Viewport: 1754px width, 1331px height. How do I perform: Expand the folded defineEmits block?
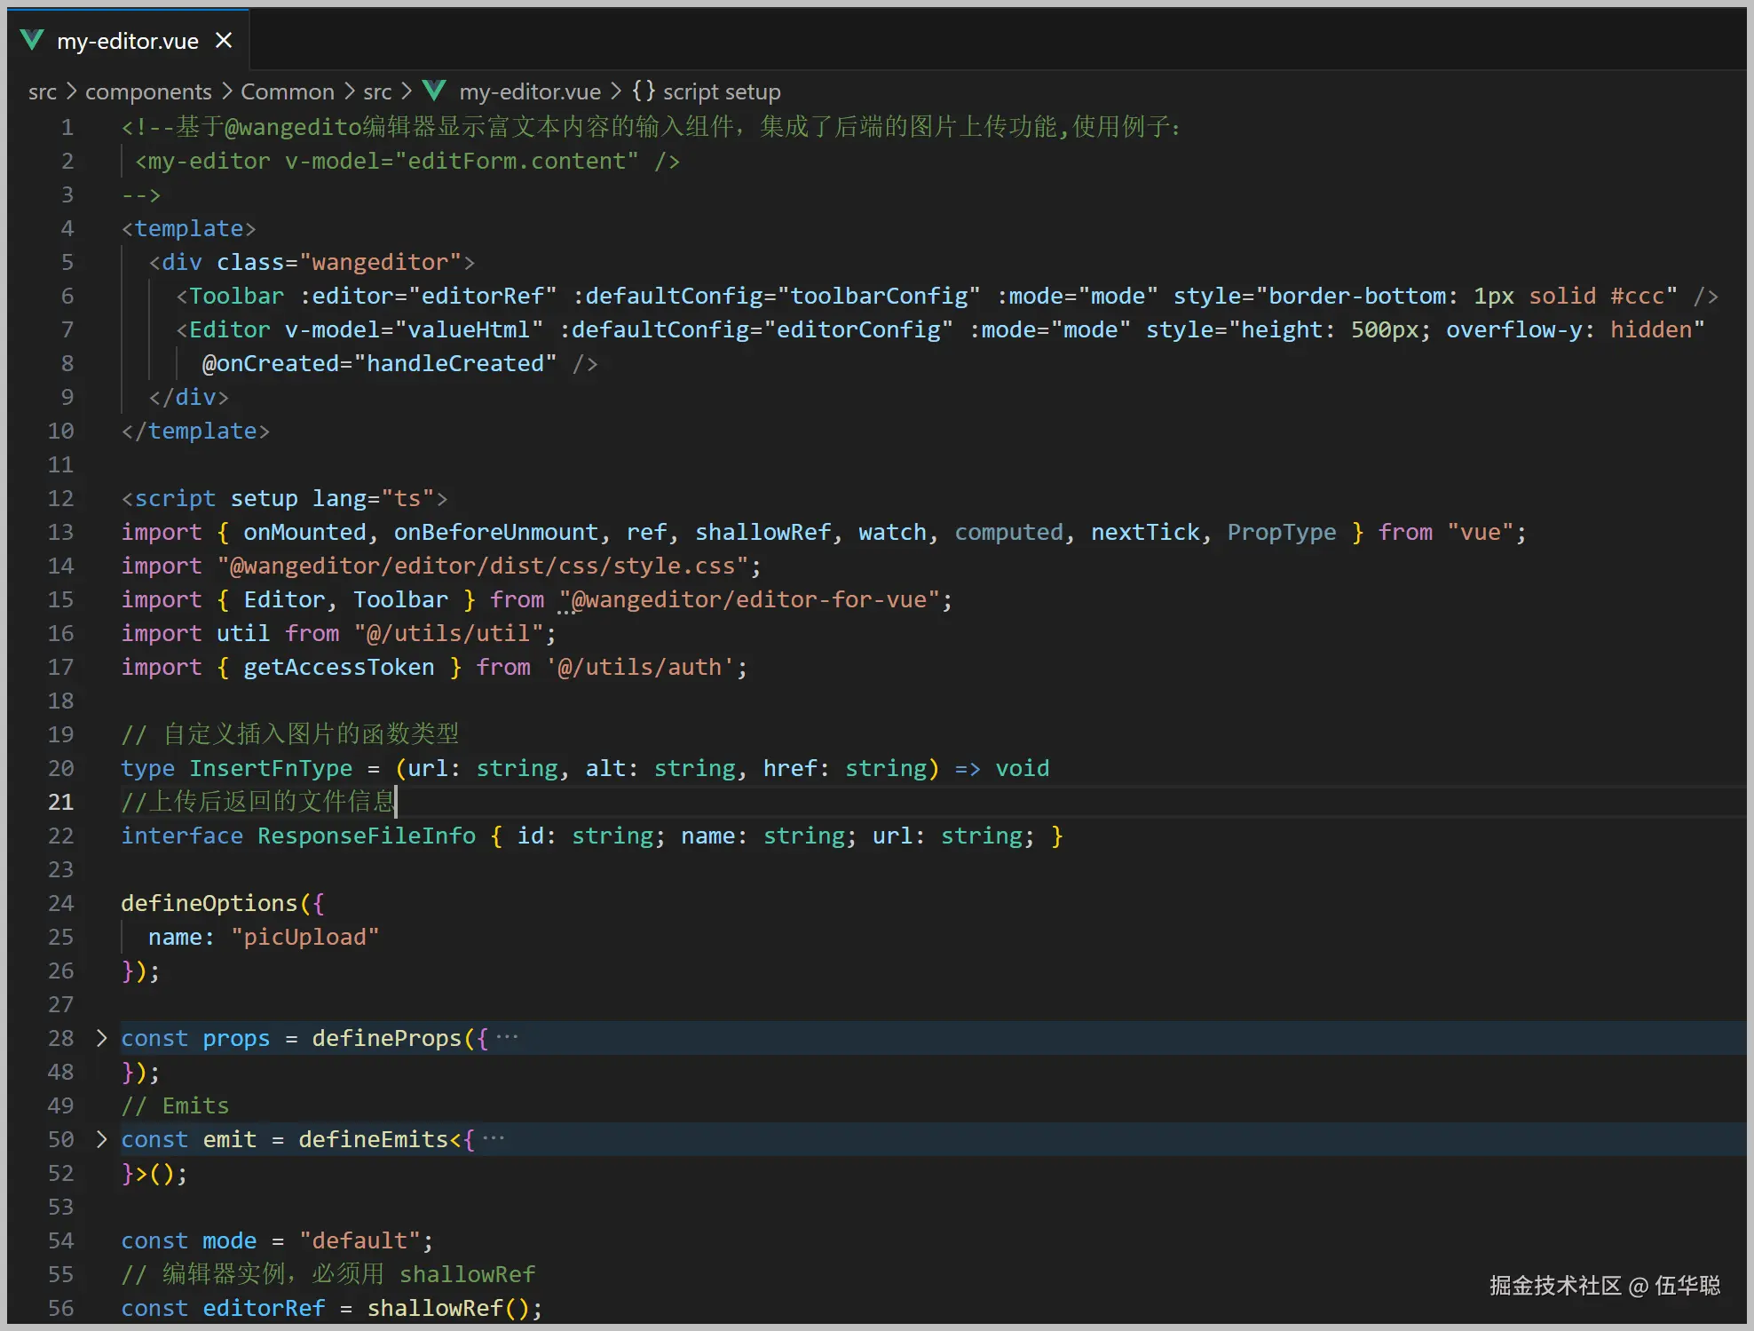click(x=101, y=1139)
